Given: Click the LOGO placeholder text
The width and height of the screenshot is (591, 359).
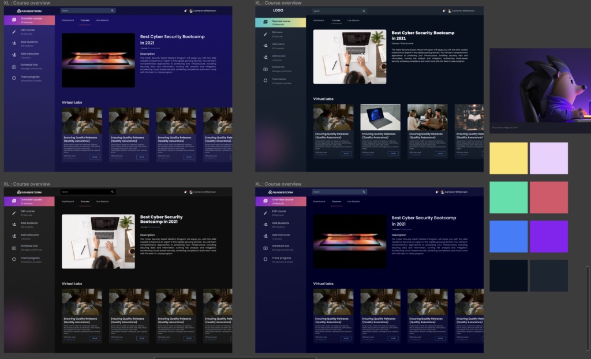Looking at the screenshot, I should click(278, 10).
